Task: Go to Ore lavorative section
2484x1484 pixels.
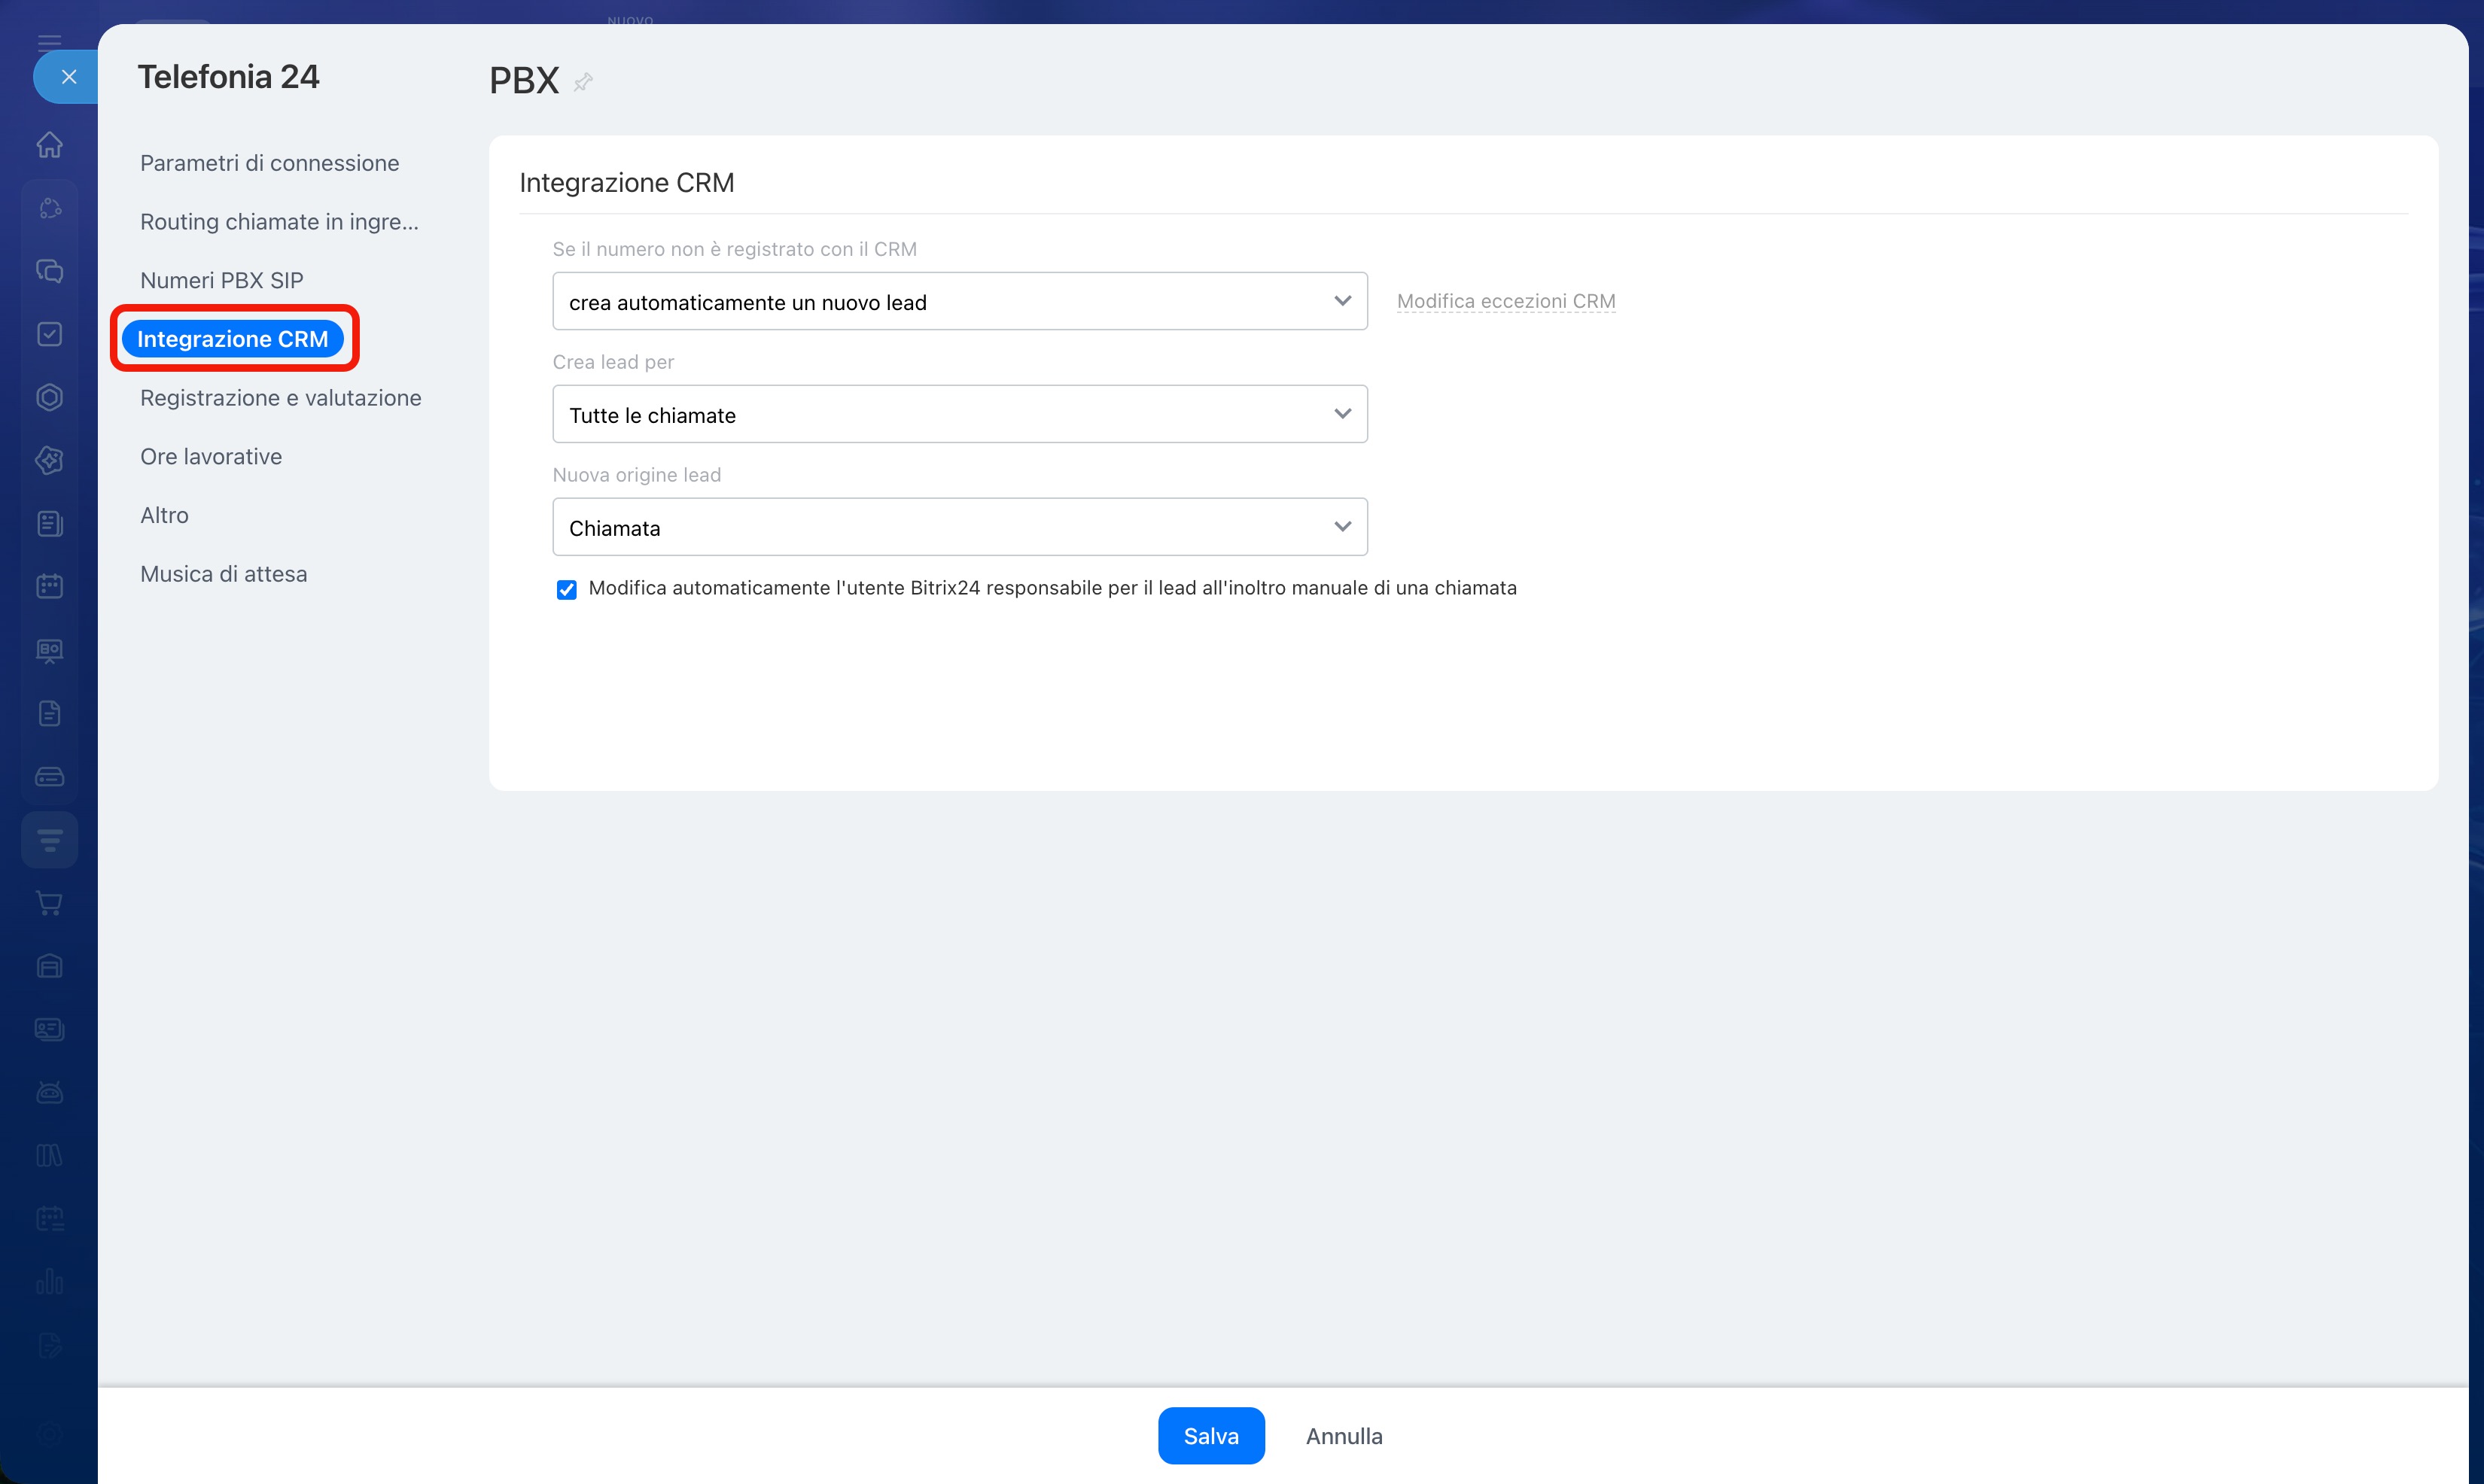Action: pyautogui.click(x=211, y=457)
